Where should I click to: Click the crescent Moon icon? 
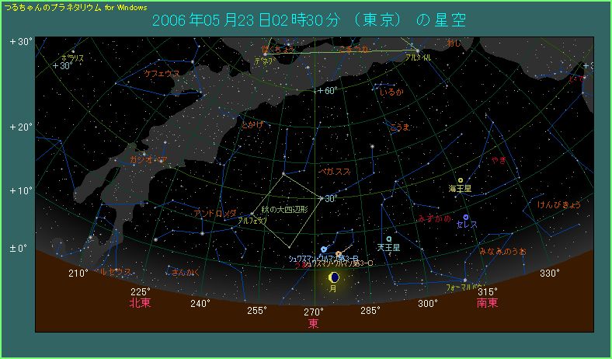click(x=334, y=277)
